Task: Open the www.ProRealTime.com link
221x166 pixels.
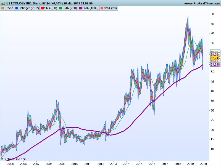Action: [x=202, y=3]
